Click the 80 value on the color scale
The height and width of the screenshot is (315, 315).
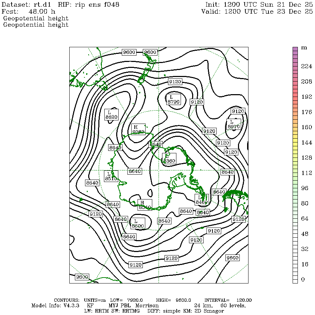(304, 203)
